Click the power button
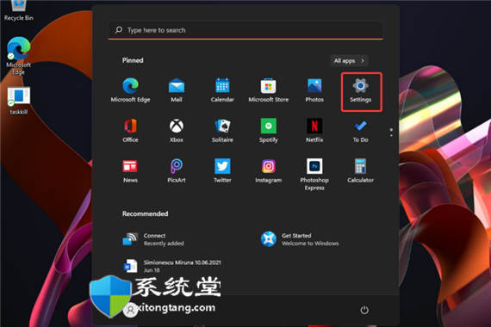This screenshot has height=327, width=491. click(x=364, y=310)
